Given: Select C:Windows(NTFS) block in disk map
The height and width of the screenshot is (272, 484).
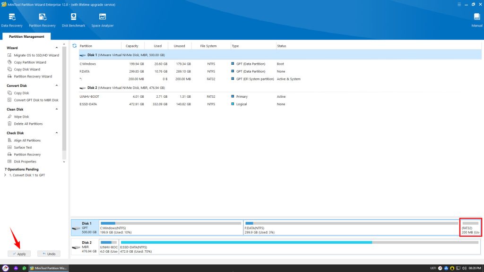Looking at the screenshot, I should click(x=171, y=228).
